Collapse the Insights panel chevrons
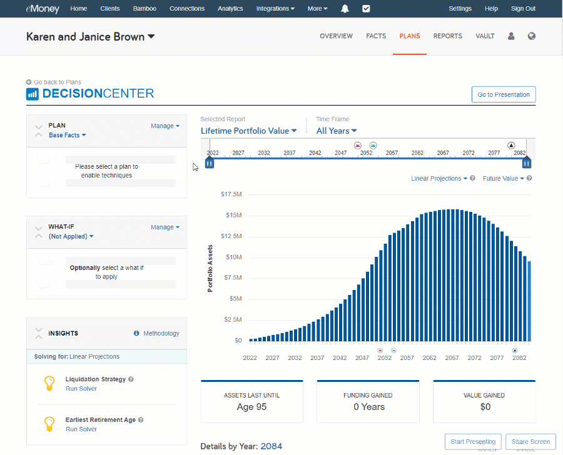 point(39,333)
